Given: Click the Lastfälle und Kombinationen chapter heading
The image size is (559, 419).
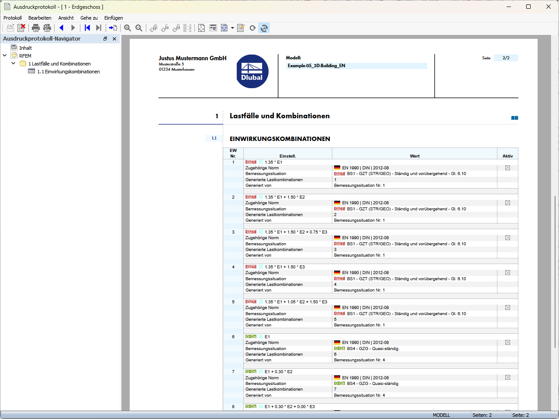Looking at the screenshot, I should pyautogui.click(x=279, y=116).
